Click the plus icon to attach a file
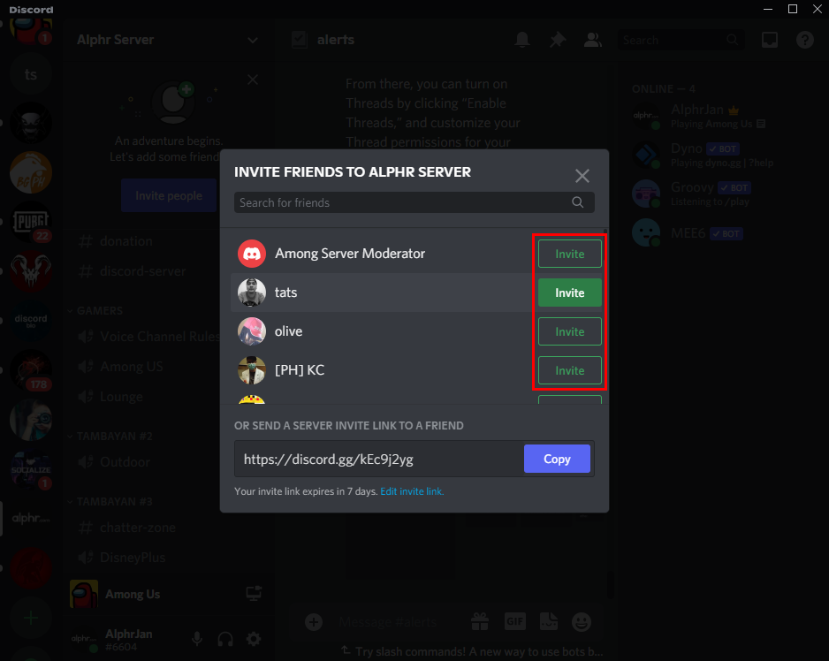 click(314, 622)
